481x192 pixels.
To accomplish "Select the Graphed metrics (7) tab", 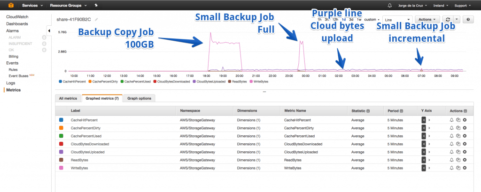I will pos(102,98).
